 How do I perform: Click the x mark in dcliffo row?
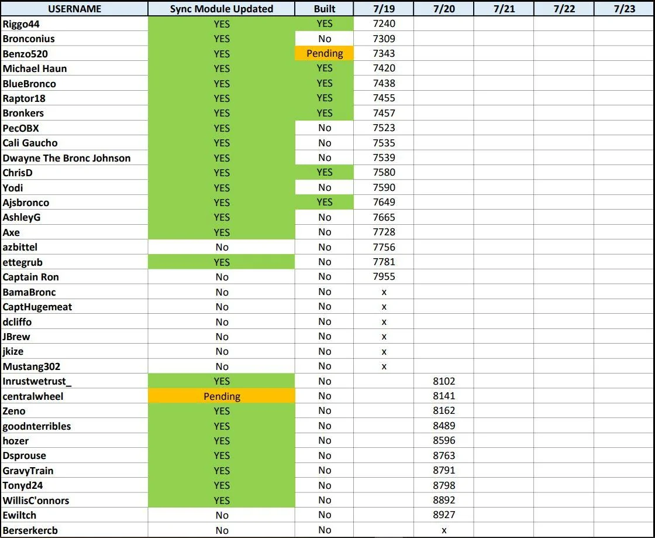click(x=384, y=322)
